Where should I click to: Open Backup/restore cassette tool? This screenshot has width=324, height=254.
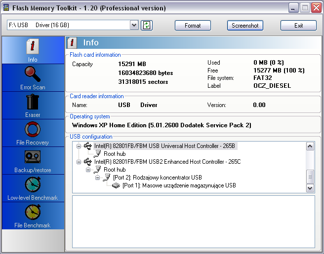click(33, 161)
